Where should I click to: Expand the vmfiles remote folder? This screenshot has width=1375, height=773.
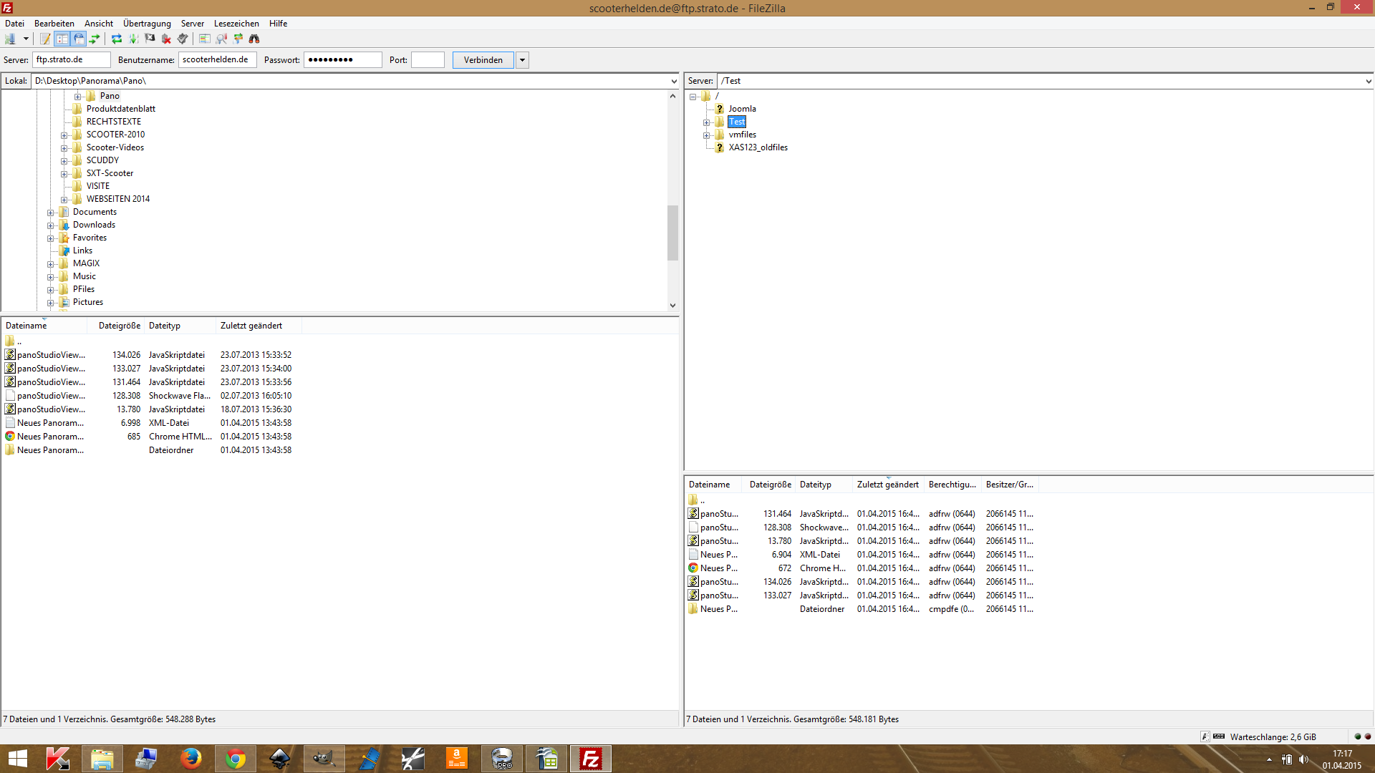click(706, 135)
